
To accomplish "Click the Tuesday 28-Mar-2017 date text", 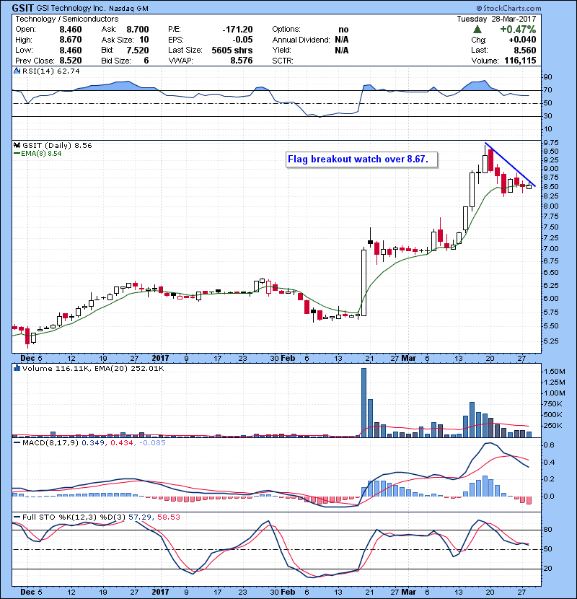I will (x=496, y=19).
